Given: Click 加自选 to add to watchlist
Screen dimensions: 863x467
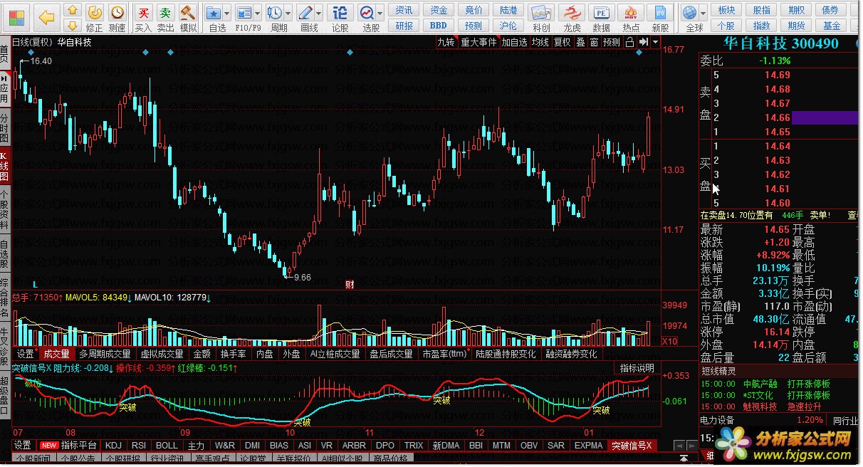Looking at the screenshot, I should tap(514, 42).
